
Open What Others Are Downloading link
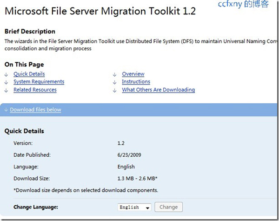pos(159,90)
